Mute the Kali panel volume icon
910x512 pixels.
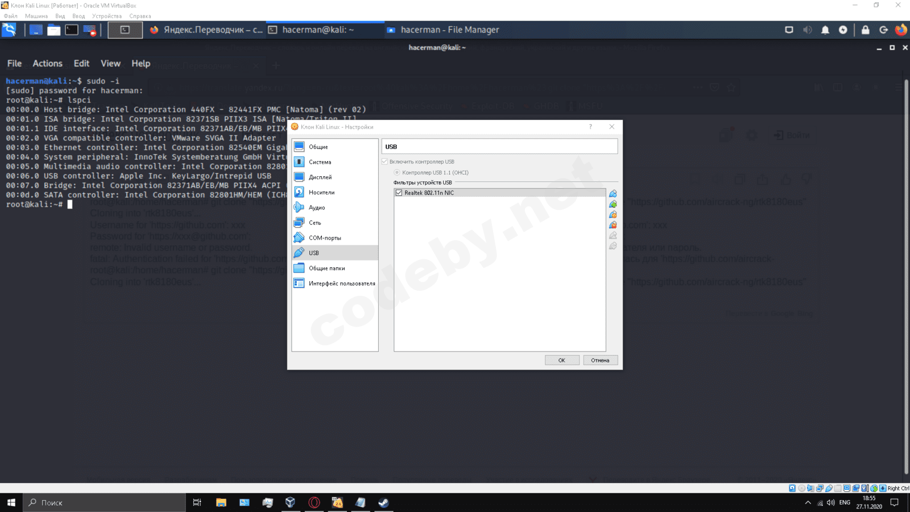[807, 30]
